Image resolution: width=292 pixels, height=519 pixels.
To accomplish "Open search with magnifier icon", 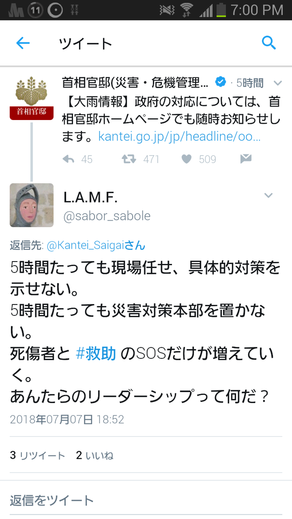I will click(x=269, y=43).
